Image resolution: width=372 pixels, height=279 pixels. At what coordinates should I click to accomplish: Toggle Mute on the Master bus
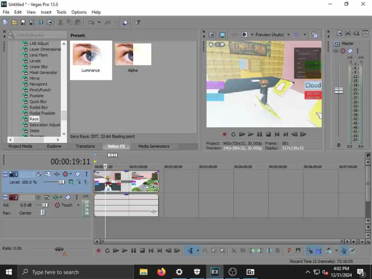350,51
